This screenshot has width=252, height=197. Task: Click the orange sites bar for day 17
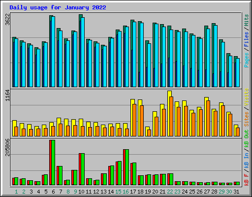point(134,120)
